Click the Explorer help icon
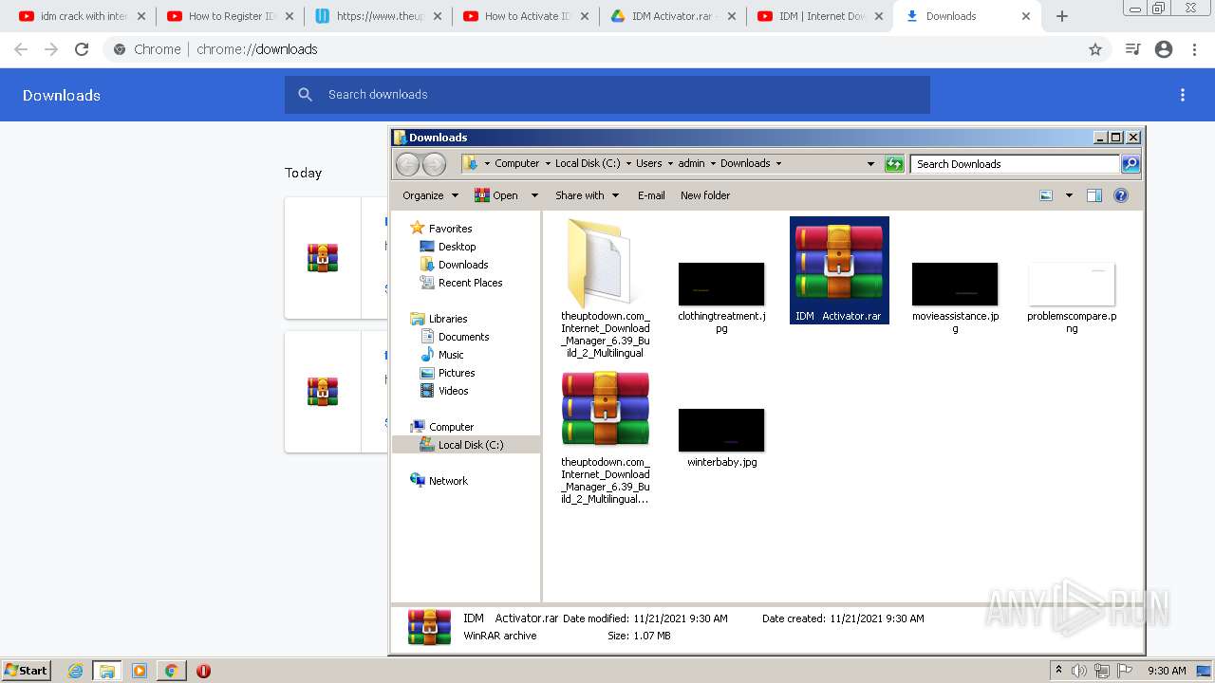This screenshot has width=1215, height=683. (x=1121, y=195)
